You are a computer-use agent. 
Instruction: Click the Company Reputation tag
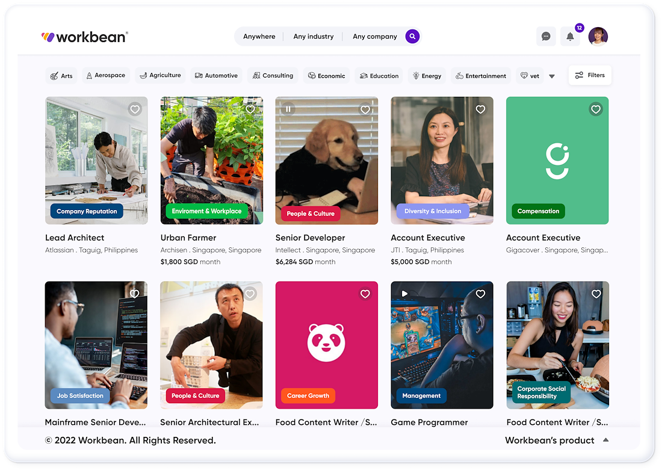pos(87,211)
